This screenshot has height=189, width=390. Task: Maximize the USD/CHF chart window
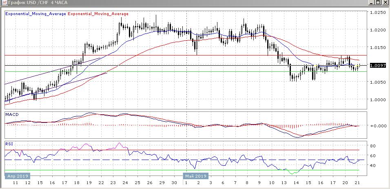378,2
